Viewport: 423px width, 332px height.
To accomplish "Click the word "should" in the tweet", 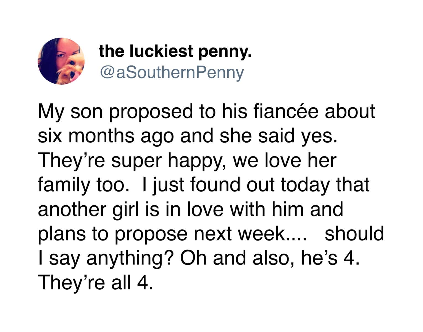I will [x=354, y=234].
